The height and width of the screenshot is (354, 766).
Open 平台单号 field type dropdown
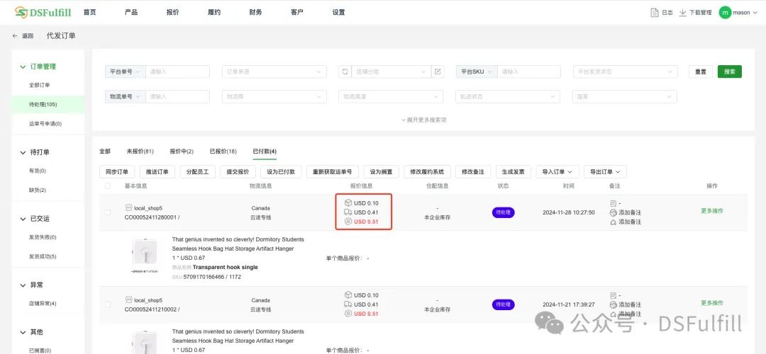click(125, 72)
